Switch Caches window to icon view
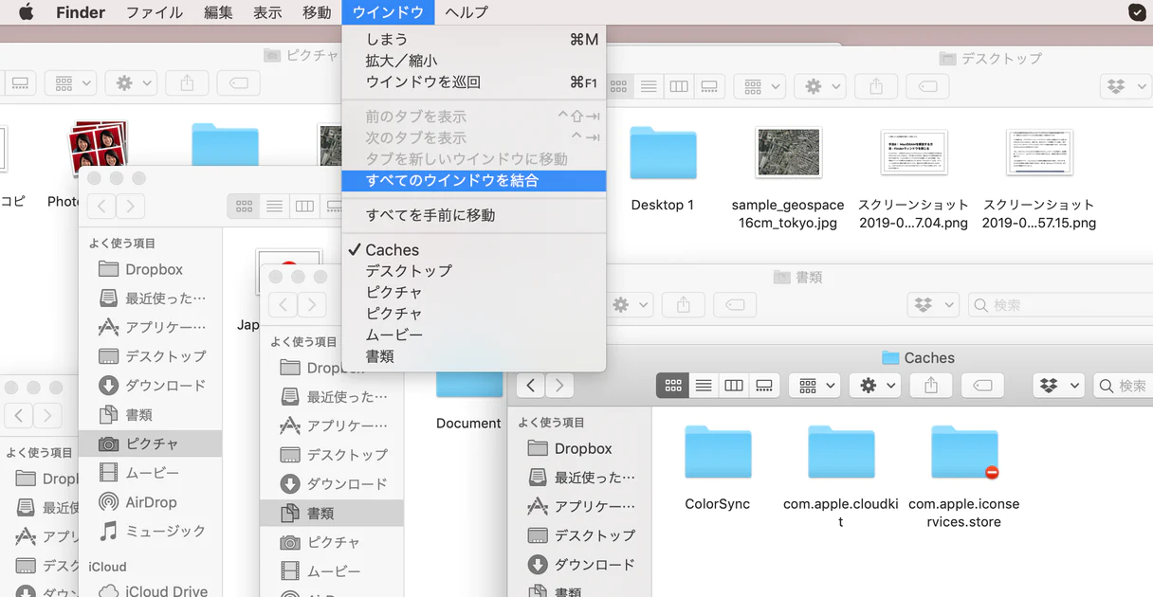Viewport: 1153px width, 597px height. pyautogui.click(x=673, y=386)
